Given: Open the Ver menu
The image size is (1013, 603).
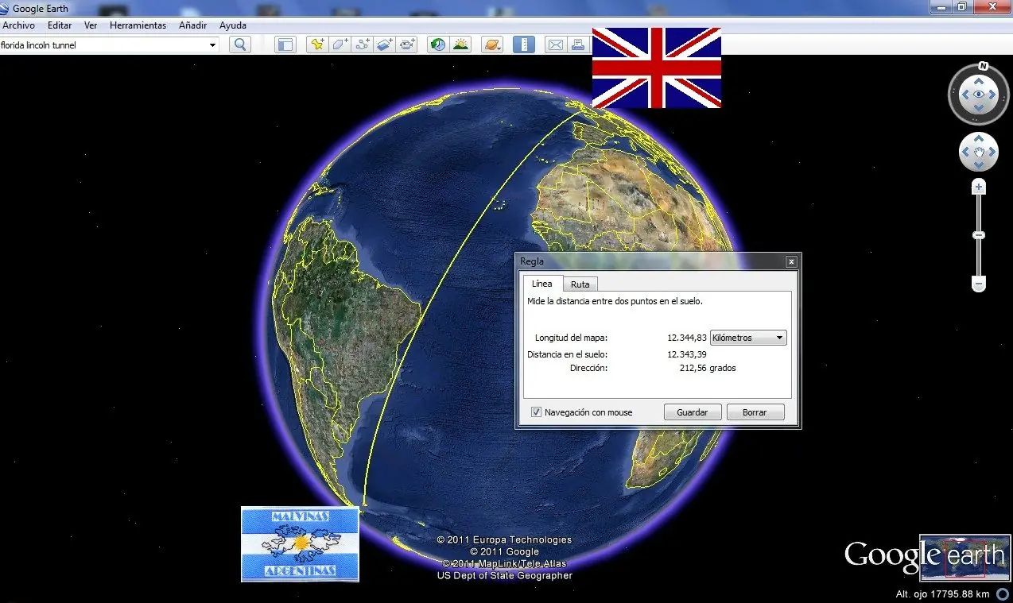Looking at the screenshot, I should tap(91, 25).
